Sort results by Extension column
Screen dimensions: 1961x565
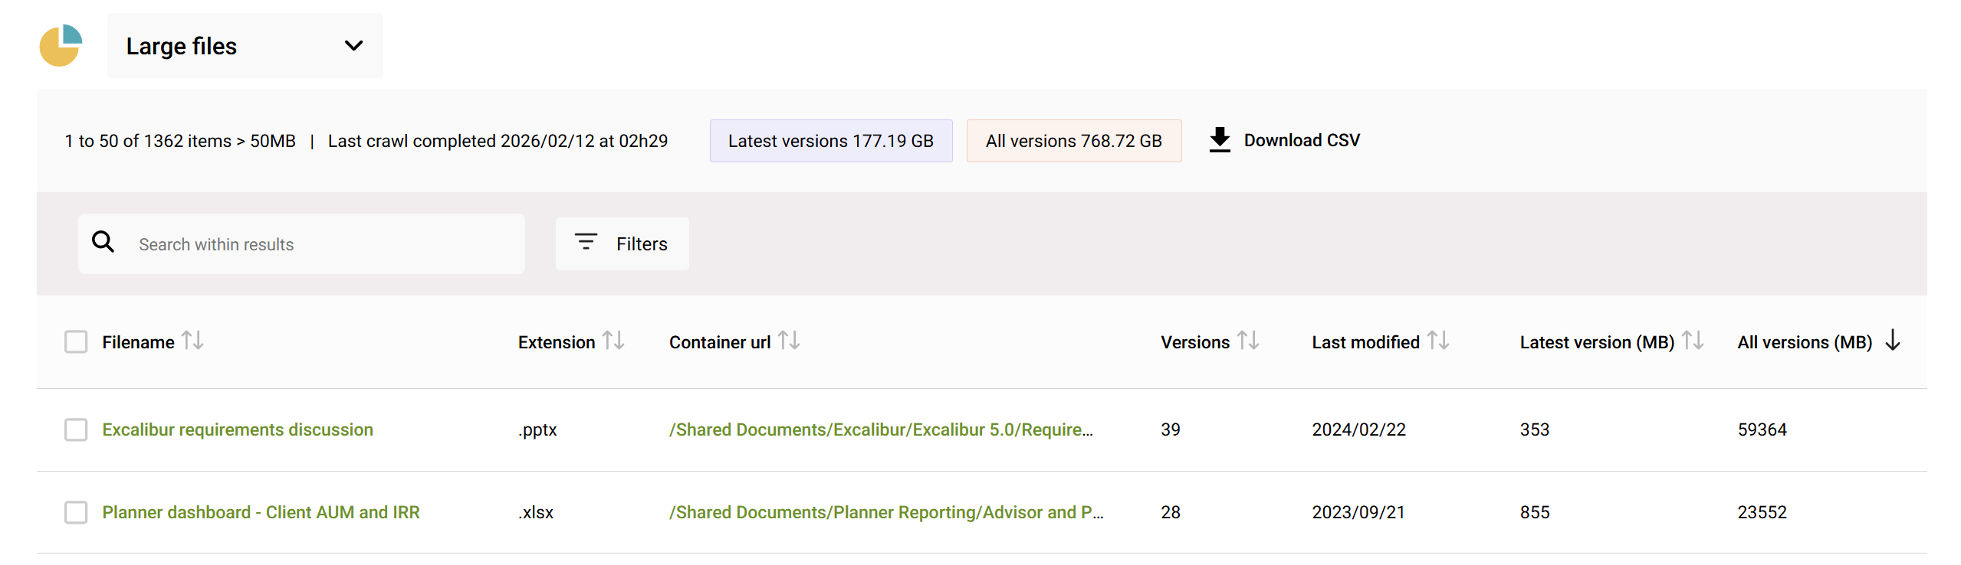(x=614, y=341)
